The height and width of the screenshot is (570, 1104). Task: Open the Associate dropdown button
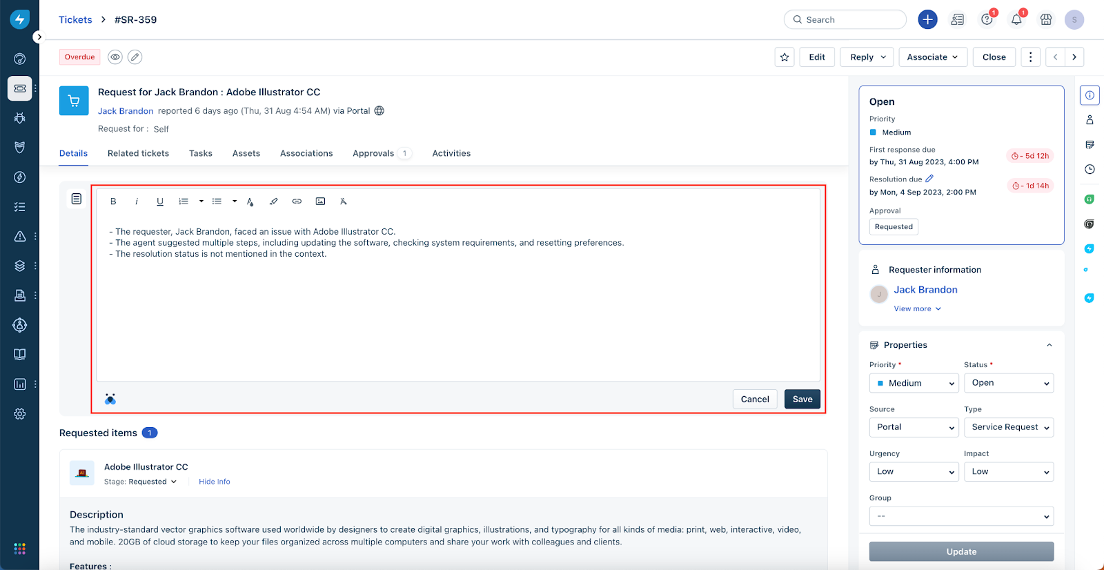coord(933,57)
